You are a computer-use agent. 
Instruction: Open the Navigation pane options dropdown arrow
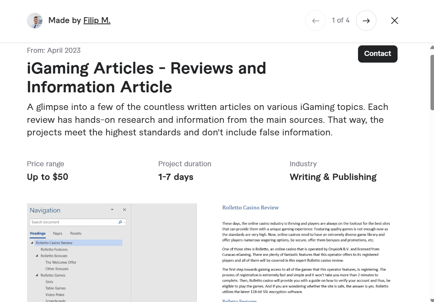tap(112, 210)
